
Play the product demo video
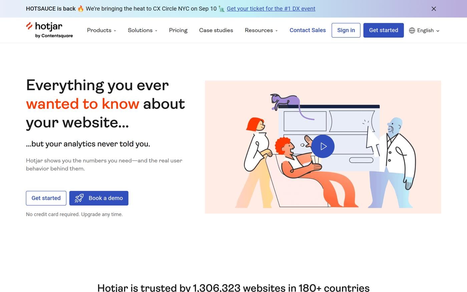tap(323, 146)
